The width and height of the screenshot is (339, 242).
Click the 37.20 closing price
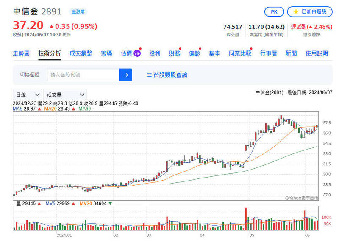[28, 25]
